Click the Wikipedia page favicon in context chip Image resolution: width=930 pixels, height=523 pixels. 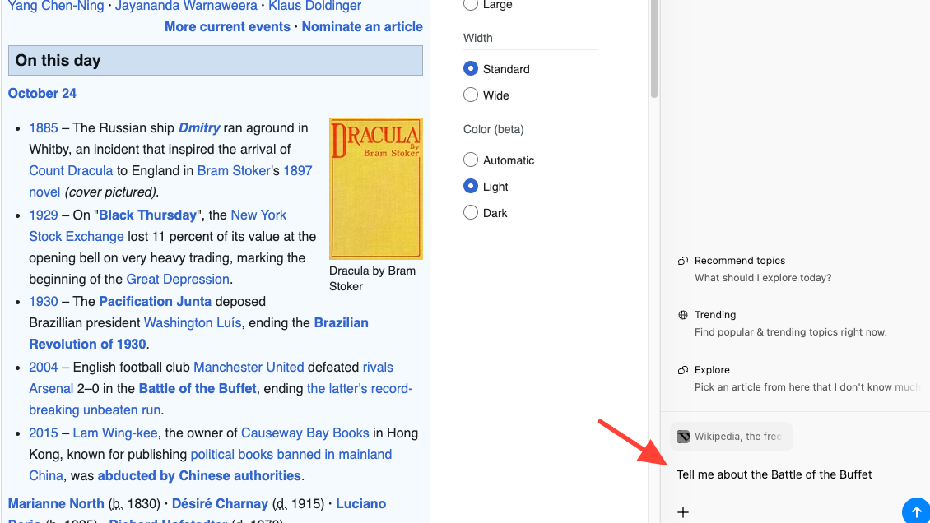pyautogui.click(x=683, y=437)
